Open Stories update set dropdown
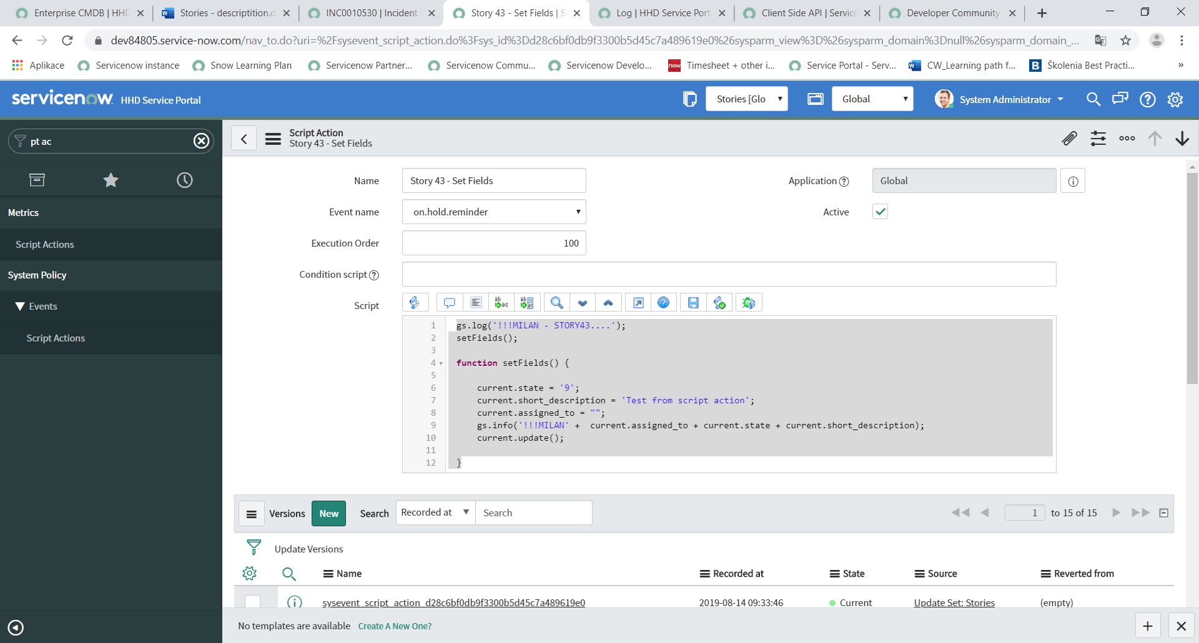 pyautogui.click(x=746, y=99)
